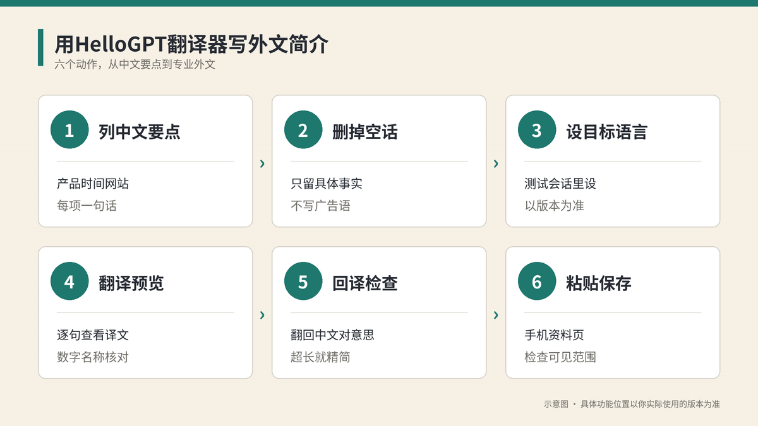The width and height of the screenshot is (758, 426).
Task: Click the text 测试会话里设
Action: 560,184
